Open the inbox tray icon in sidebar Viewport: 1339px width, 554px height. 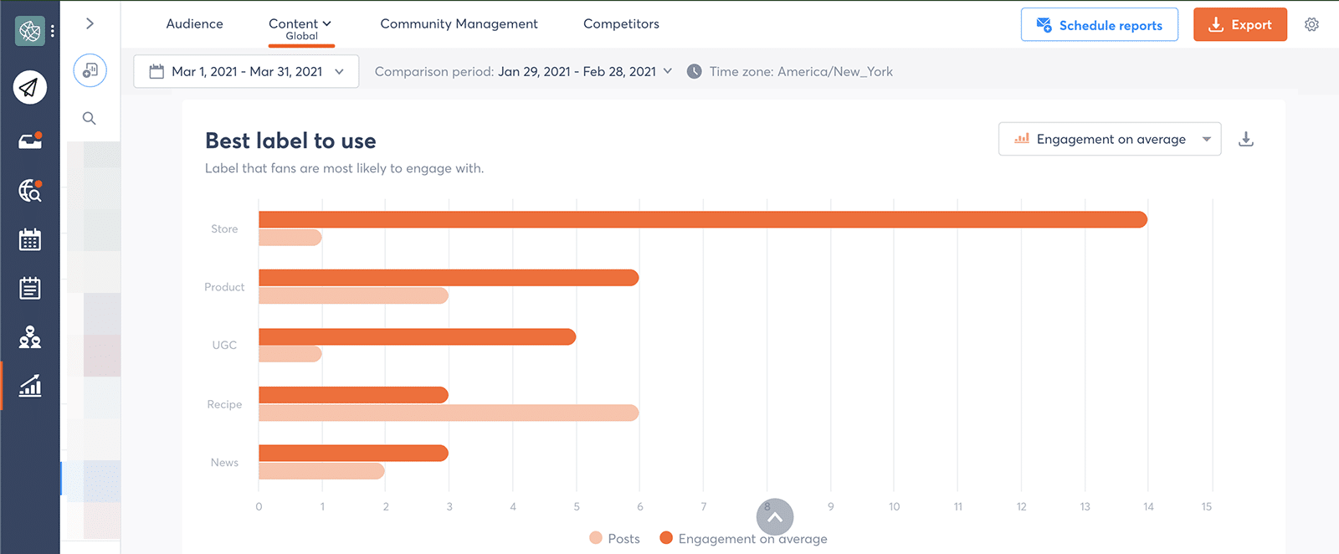(x=30, y=141)
